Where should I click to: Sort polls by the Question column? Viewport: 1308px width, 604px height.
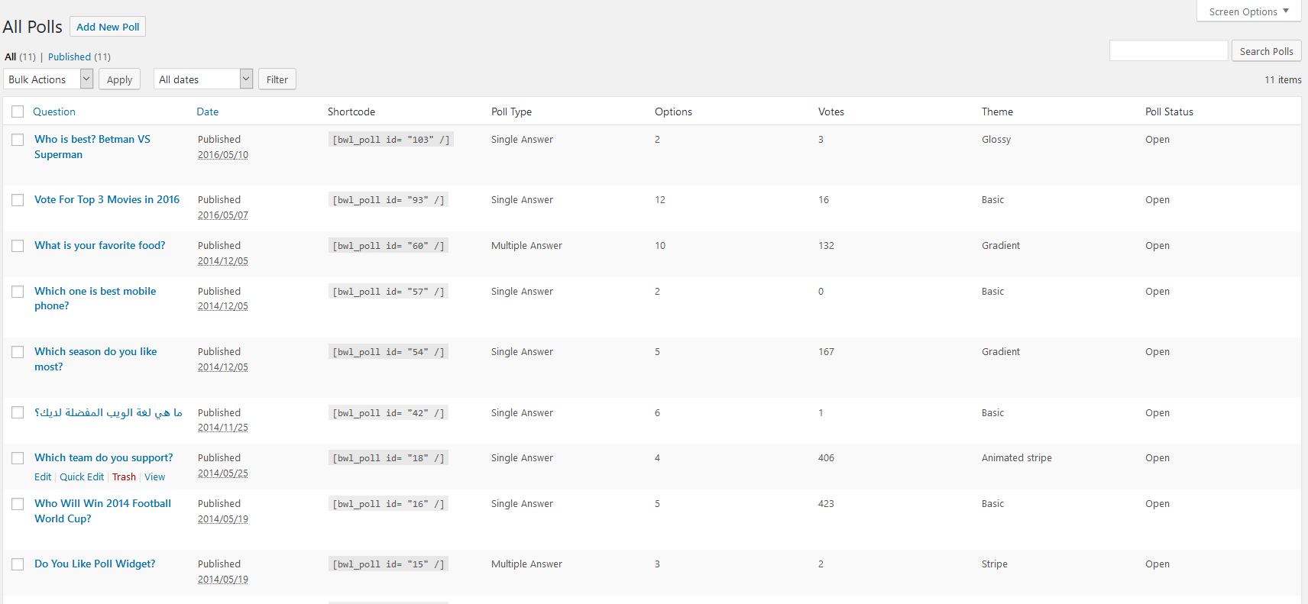point(54,111)
